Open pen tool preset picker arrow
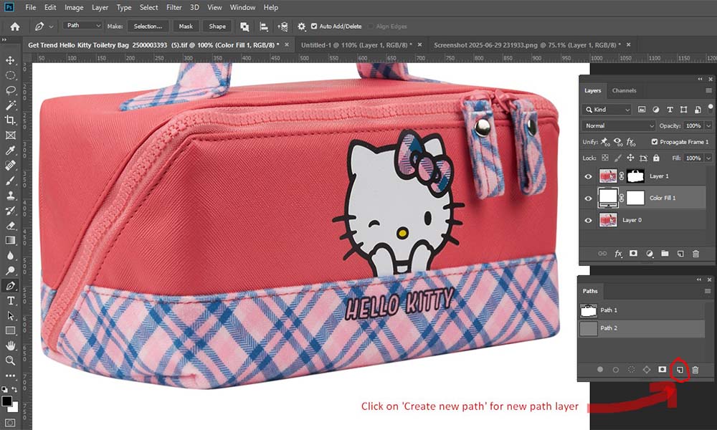Viewport: 717px width, 430px height. pos(51,27)
